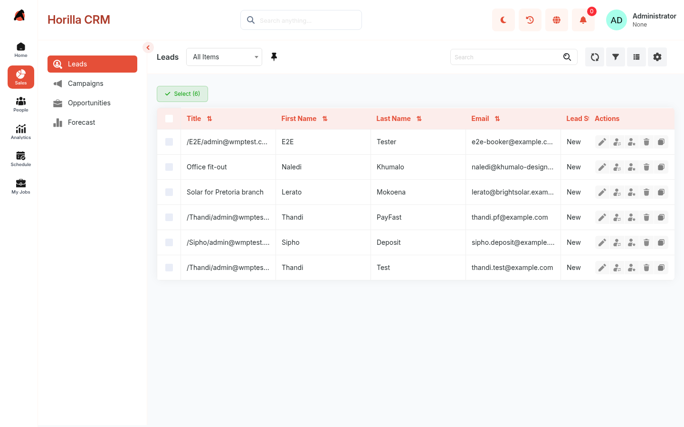Sort the table by Title column
The height and width of the screenshot is (427, 684).
(209, 119)
